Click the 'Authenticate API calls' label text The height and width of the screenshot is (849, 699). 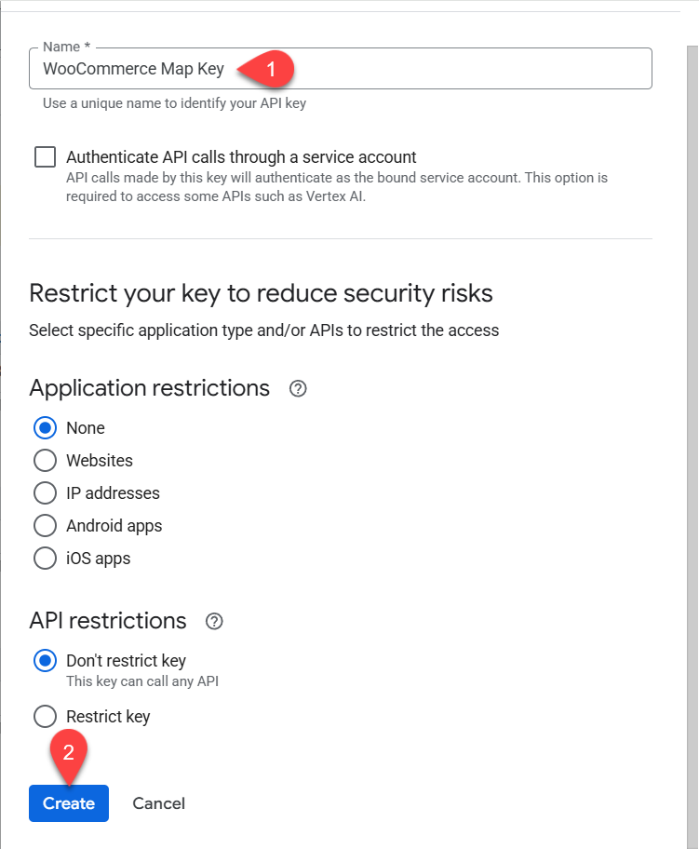[x=241, y=157]
